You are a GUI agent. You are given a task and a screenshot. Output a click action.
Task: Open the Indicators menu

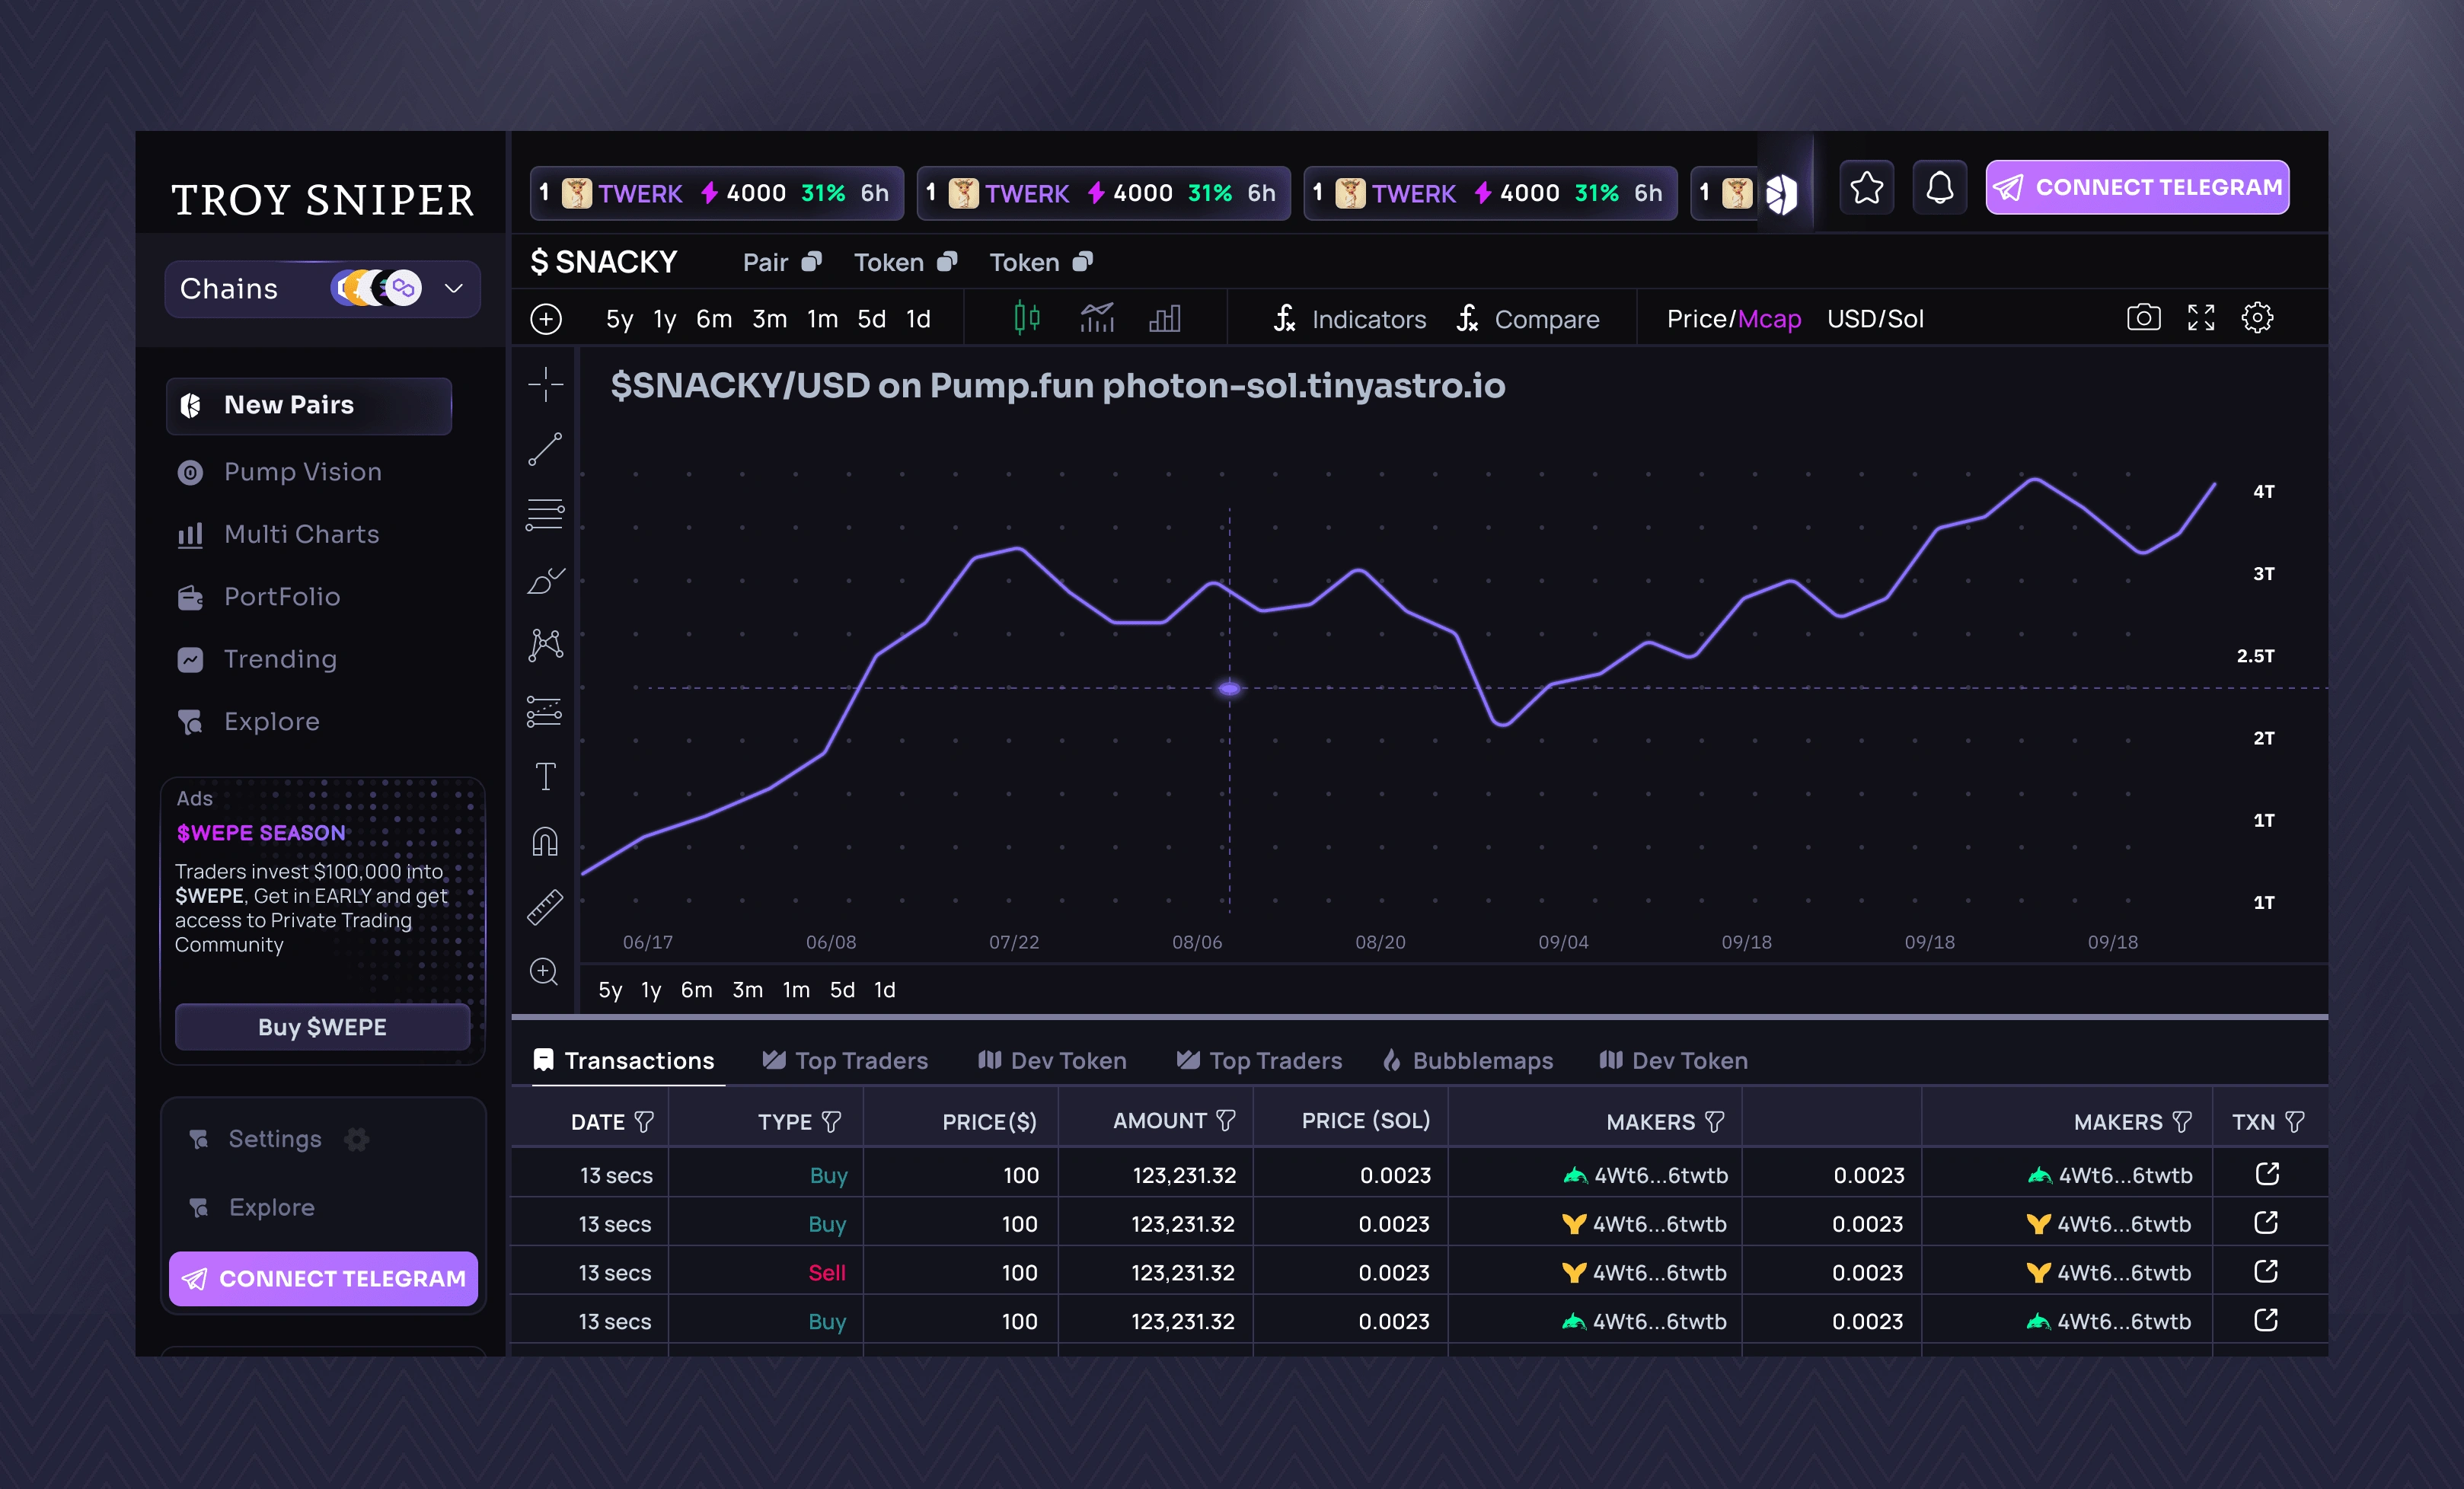click(x=1350, y=319)
